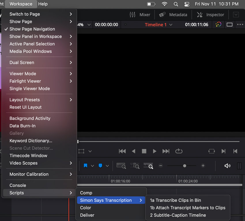Open the Metadata panel
The height and width of the screenshot is (221, 245).
tap(173, 15)
